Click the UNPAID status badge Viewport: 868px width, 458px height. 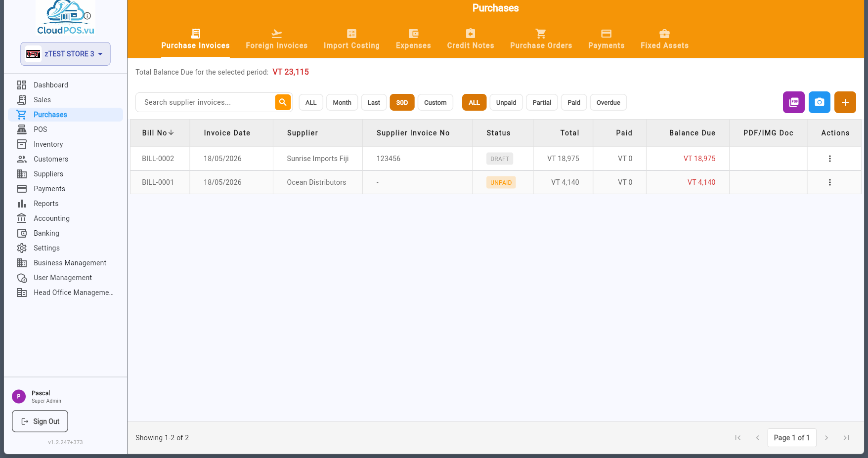pyautogui.click(x=501, y=182)
